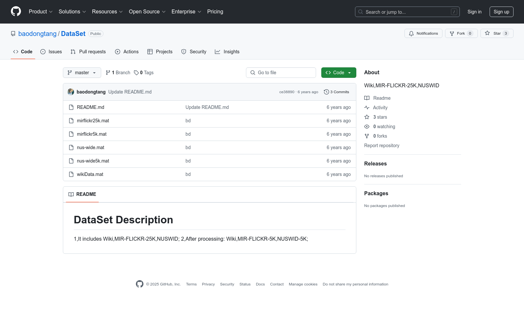Click baodongtang's avatar in the commit row

coord(71,92)
